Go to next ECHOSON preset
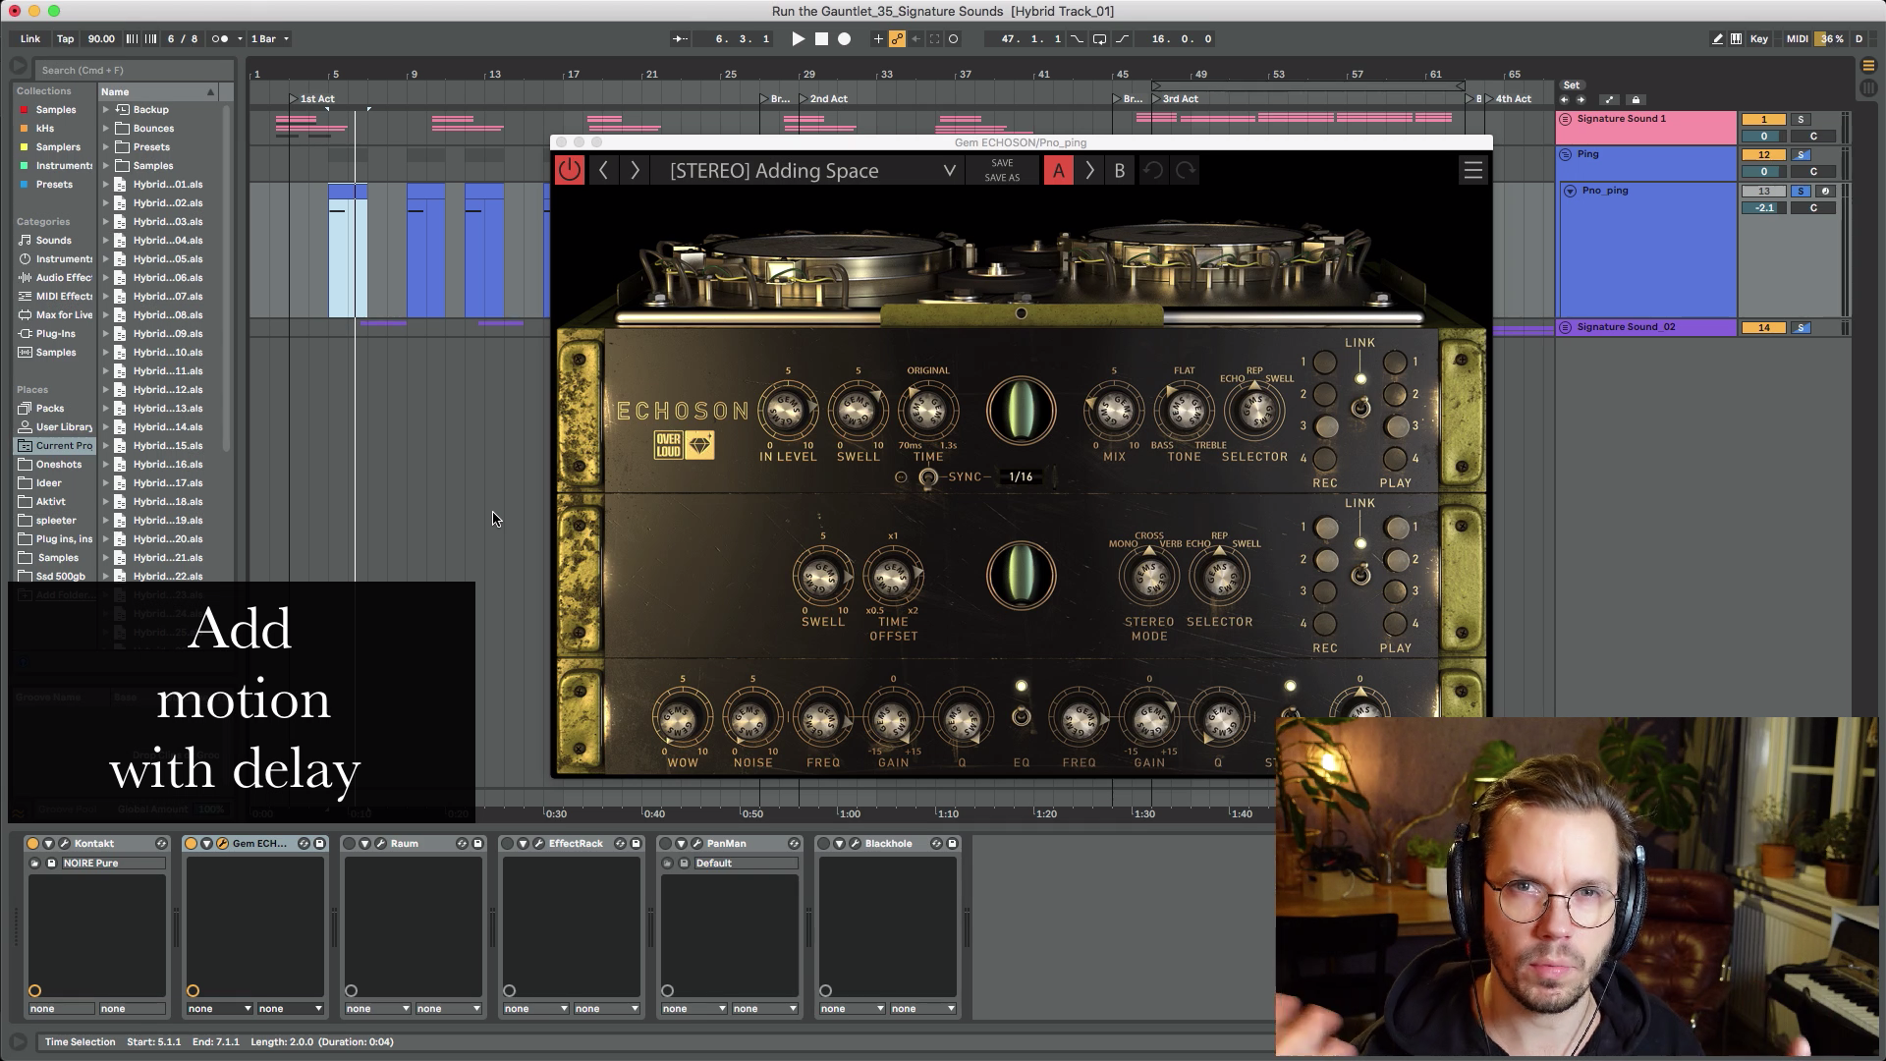 point(635,170)
